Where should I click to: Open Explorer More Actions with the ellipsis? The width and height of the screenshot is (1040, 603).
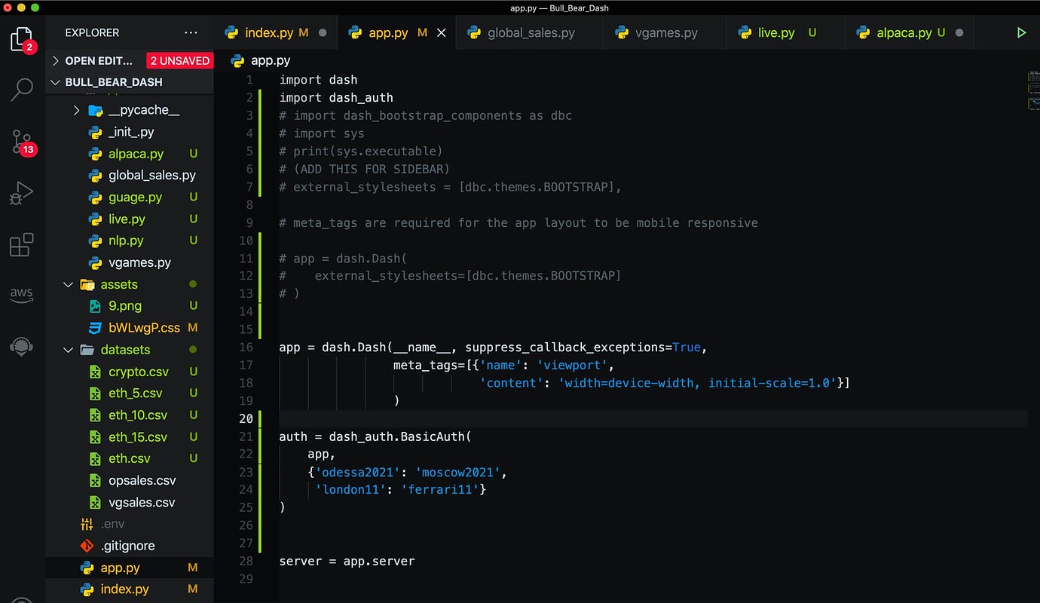tap(191, 32)
